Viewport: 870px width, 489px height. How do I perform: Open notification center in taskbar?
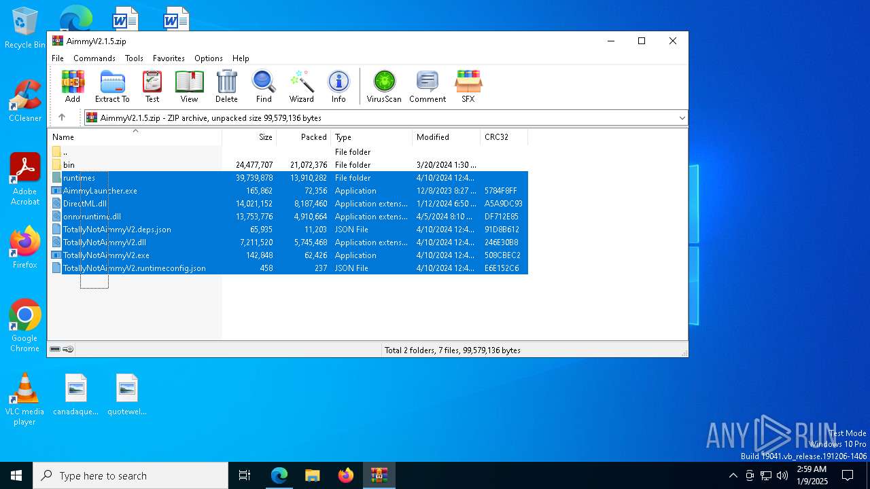[x=848, y=475]
